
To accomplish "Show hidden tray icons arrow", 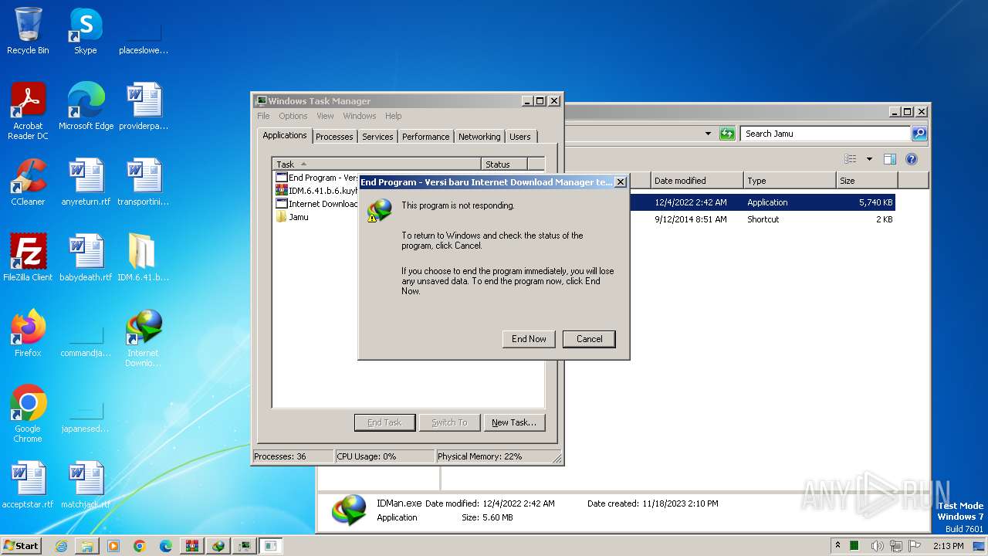I will 837,545.
